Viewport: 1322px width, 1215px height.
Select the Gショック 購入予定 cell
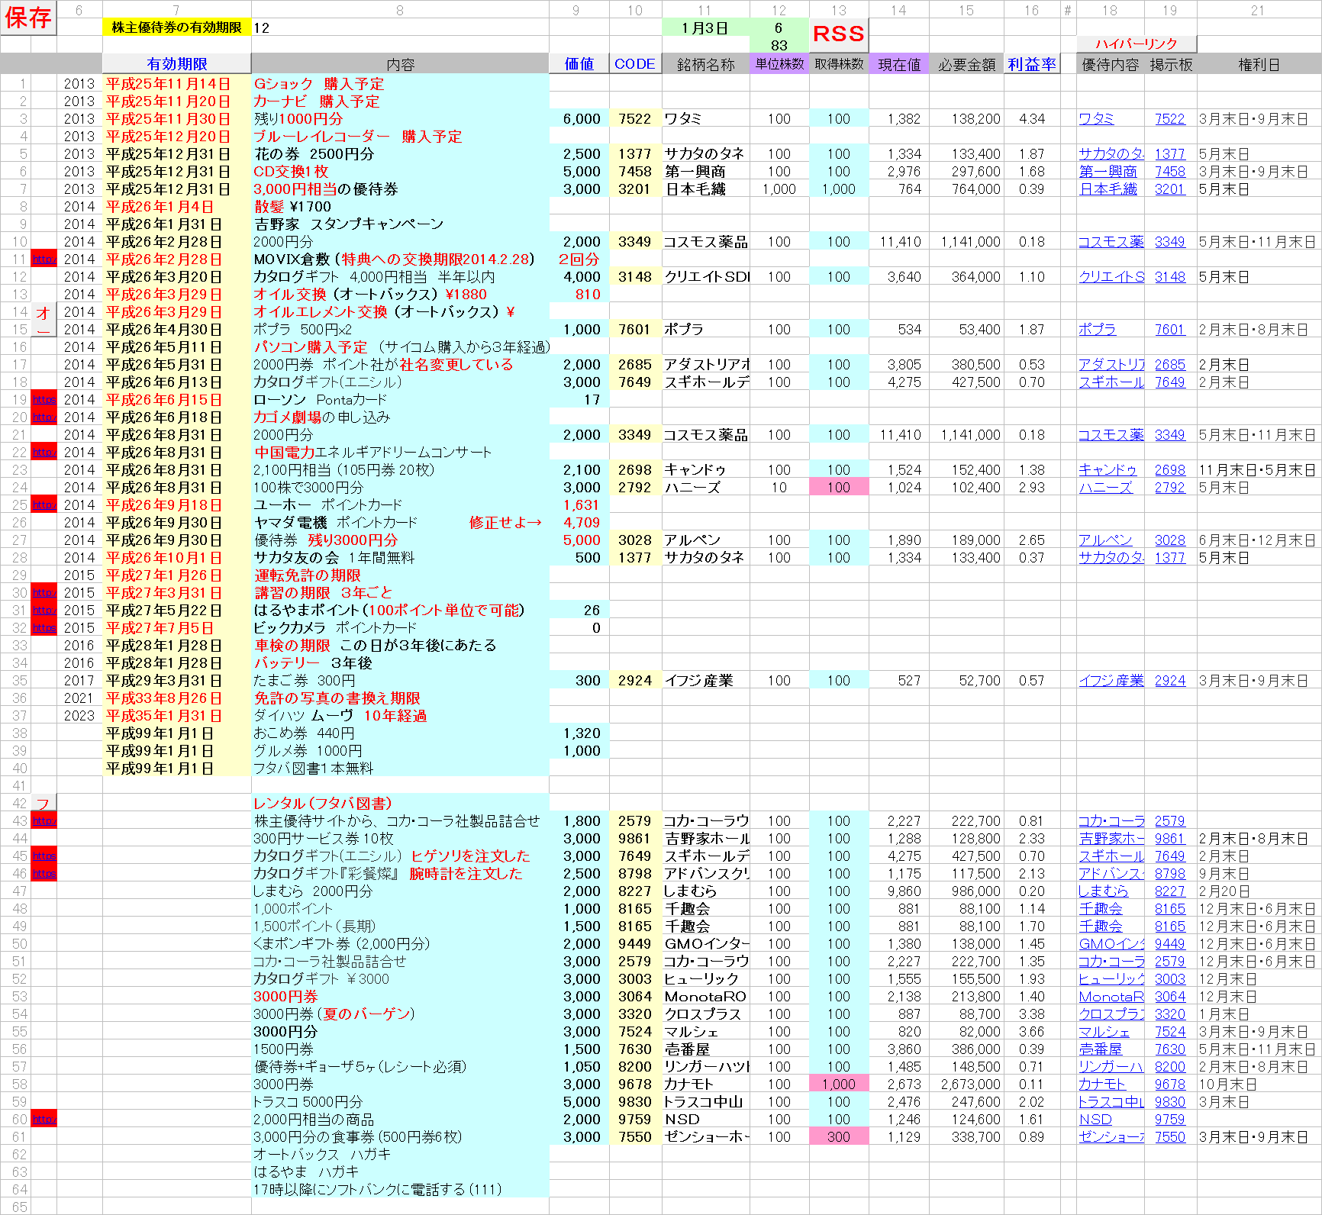[401, 84]
